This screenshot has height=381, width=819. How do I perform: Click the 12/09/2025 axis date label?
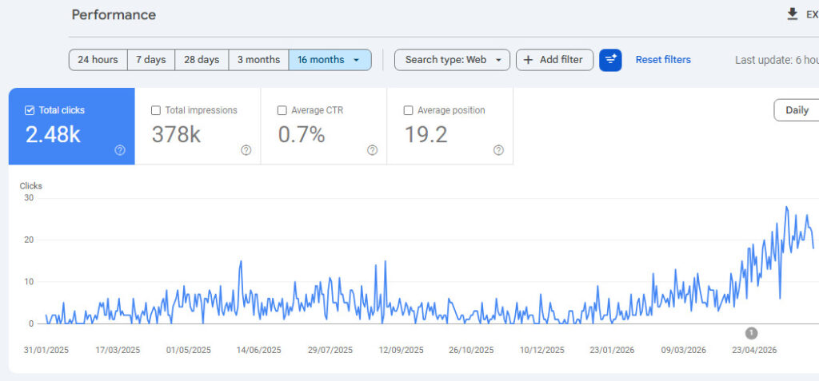pos(402,350)
